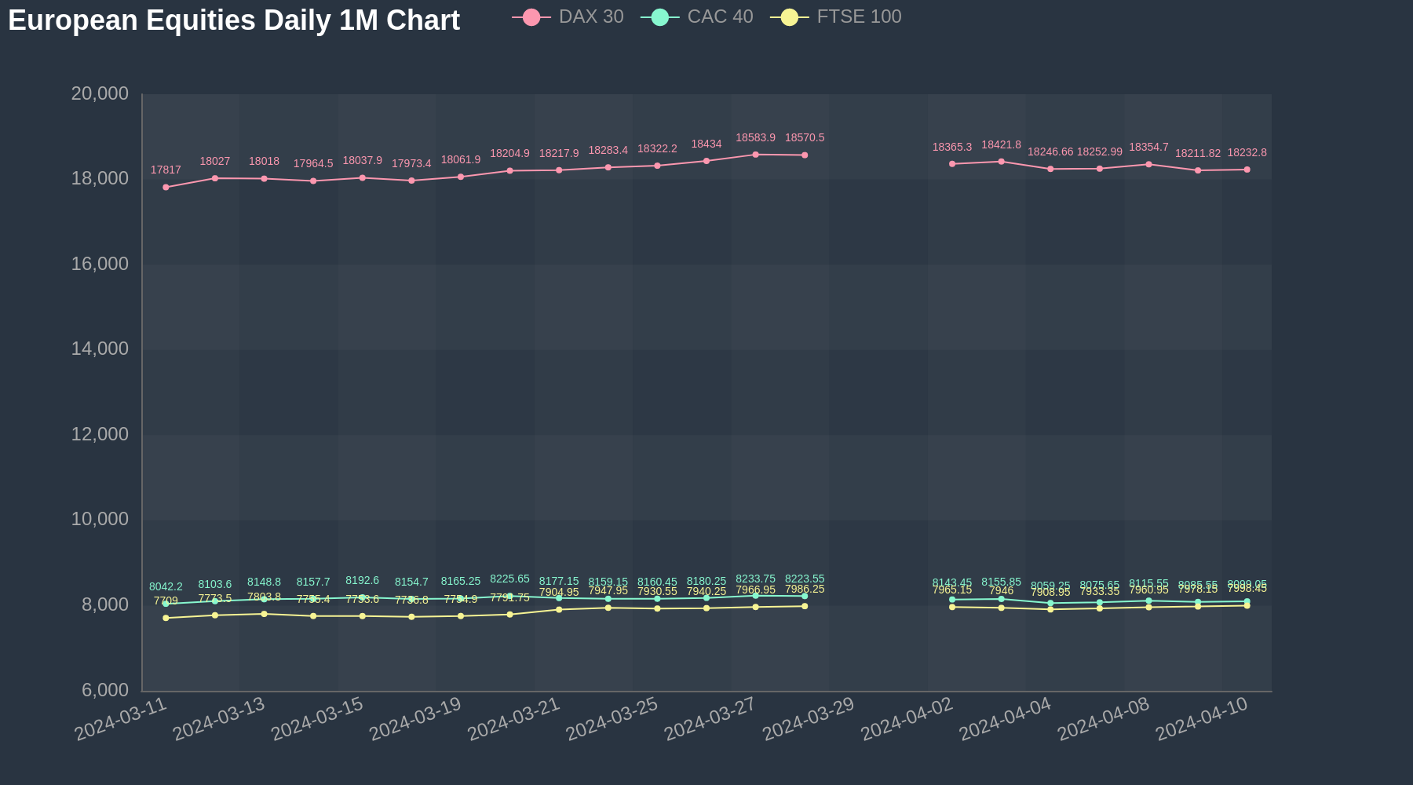This screenshot has height=785, width=1413.
Task: Select the CAC 40 data label 8165.25
Action: (461, 581)
